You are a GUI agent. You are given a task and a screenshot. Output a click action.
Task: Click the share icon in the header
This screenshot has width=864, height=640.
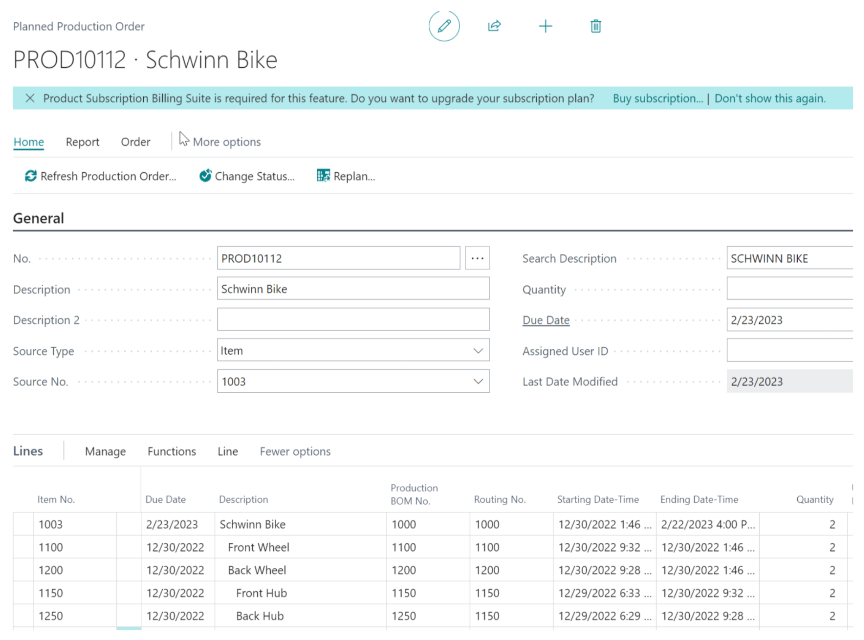494,26
